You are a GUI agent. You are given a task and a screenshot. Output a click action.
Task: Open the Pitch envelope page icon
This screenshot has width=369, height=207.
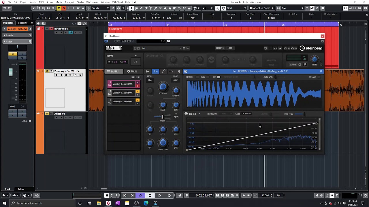tap(163, 71)
